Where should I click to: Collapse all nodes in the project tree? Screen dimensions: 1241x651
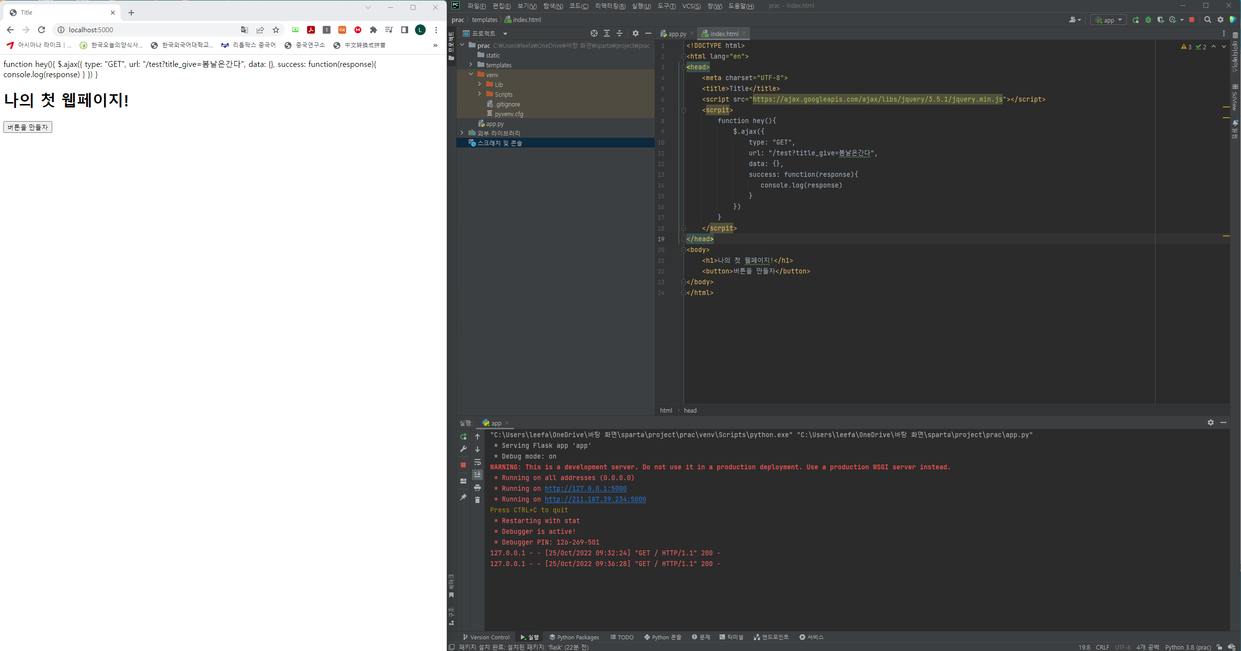point(620,33)
